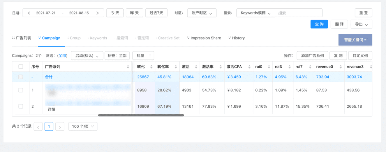Open the Group tab
The height and width of the screenshot is (152, 386).
(74, 38)
